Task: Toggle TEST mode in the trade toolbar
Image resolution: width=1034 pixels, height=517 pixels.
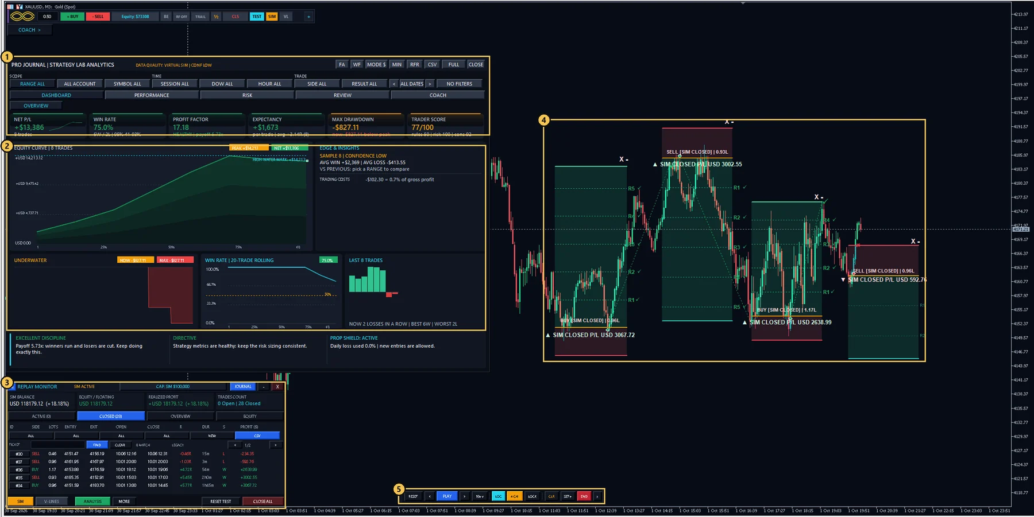Action: tap(257, 17)
